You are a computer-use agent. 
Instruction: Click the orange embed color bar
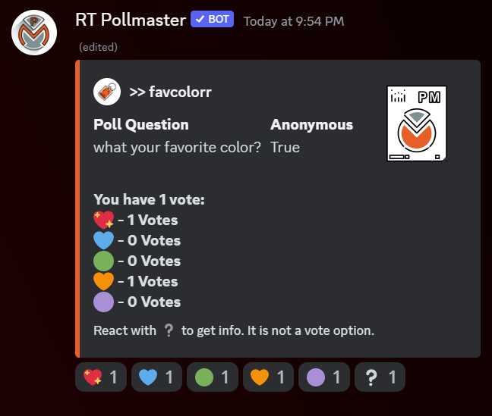(x=77, y=208)
